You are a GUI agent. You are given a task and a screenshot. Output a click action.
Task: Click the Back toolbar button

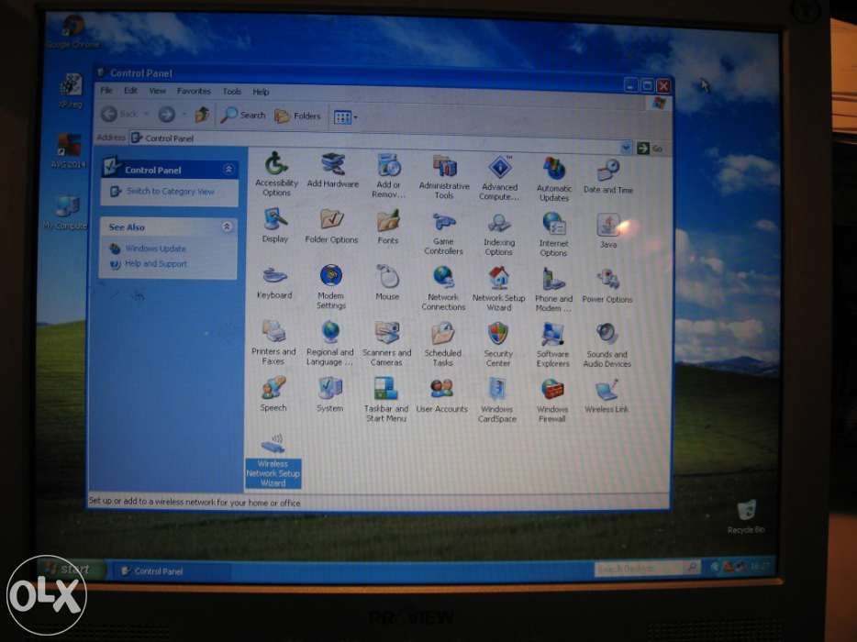[x=120, y=114]
